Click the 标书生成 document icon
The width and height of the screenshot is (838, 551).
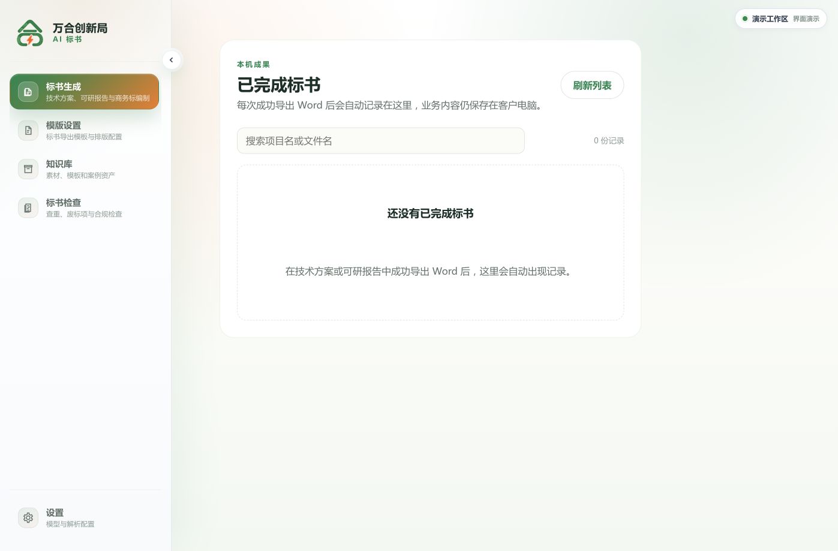(x=28, y=92)
